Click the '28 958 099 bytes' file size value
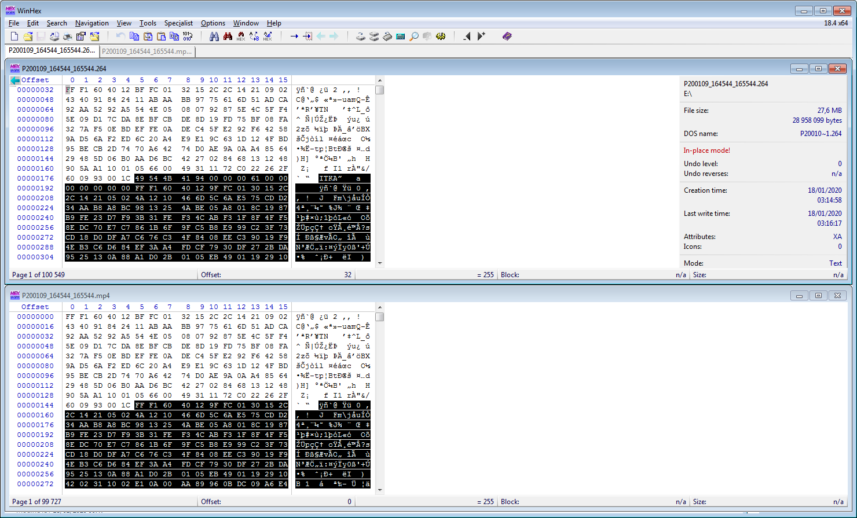 point(817,120)
